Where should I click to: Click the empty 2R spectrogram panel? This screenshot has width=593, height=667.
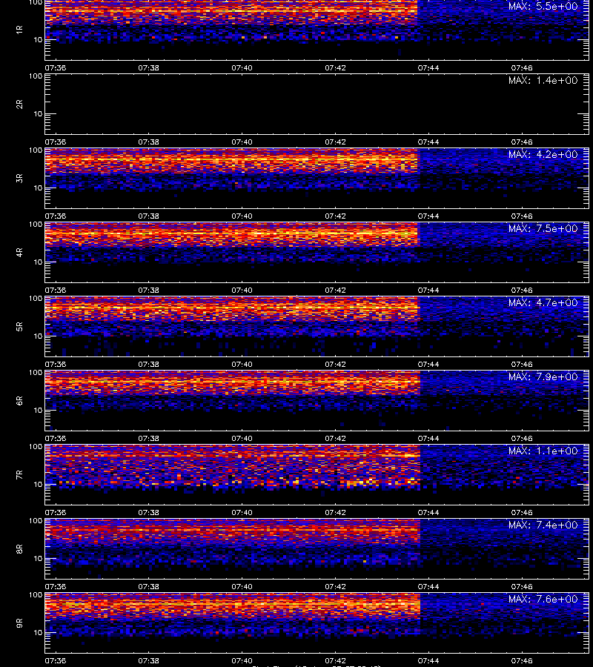[x=317, y=104]
